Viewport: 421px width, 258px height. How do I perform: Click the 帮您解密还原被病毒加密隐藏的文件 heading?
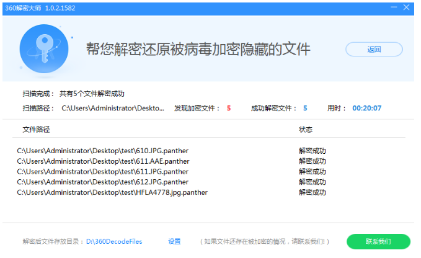click(x=198, y=49)
